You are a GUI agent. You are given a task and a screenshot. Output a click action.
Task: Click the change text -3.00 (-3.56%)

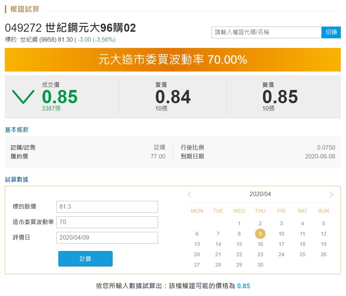pyautogui.click(x=96, y=40)
